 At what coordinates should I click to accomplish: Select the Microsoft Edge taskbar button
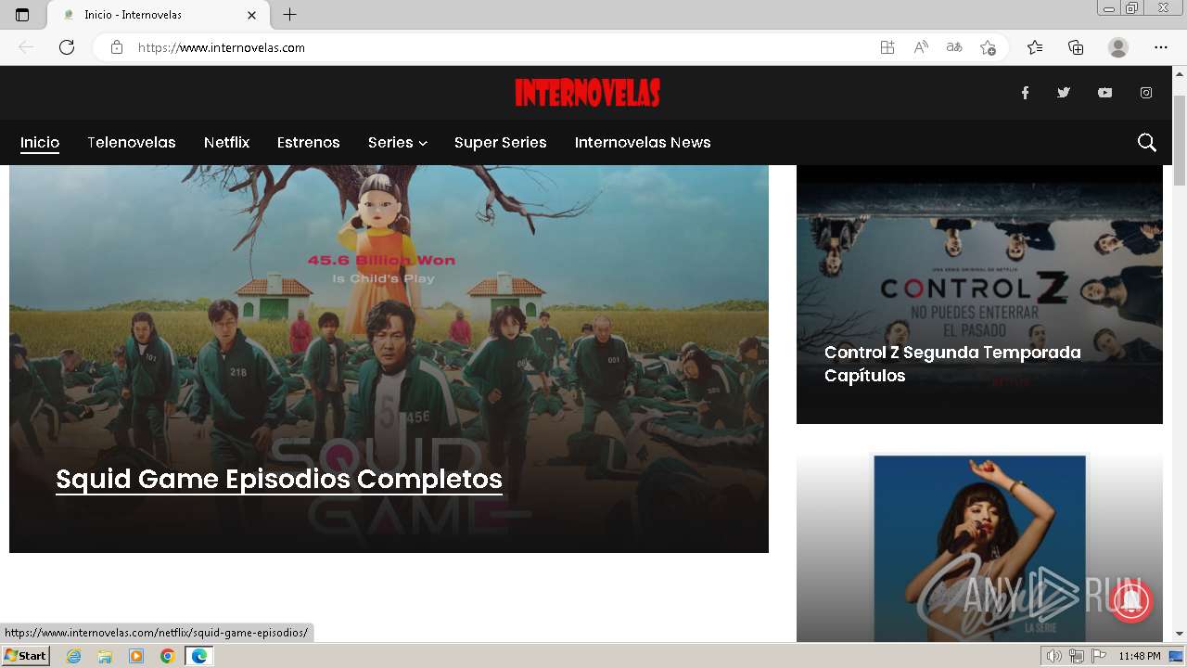pos(199,656)
